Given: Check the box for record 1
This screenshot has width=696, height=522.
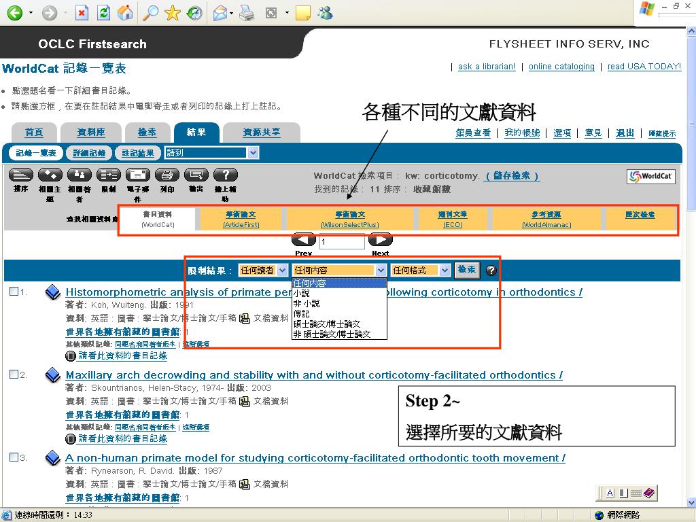Looking at the screenshot, I should [14, 291].
